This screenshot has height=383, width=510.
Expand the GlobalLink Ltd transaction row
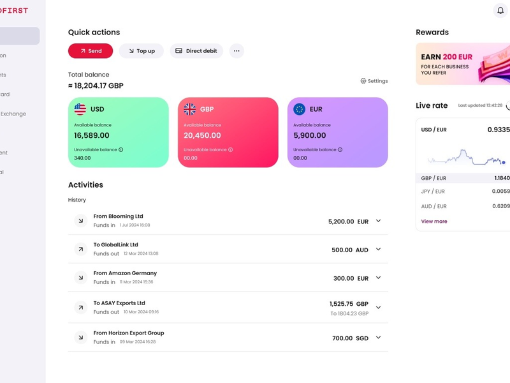(378, 250)
